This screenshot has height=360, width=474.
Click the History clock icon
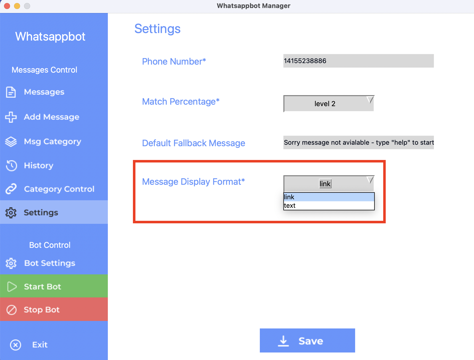click(x=11, y=165)
